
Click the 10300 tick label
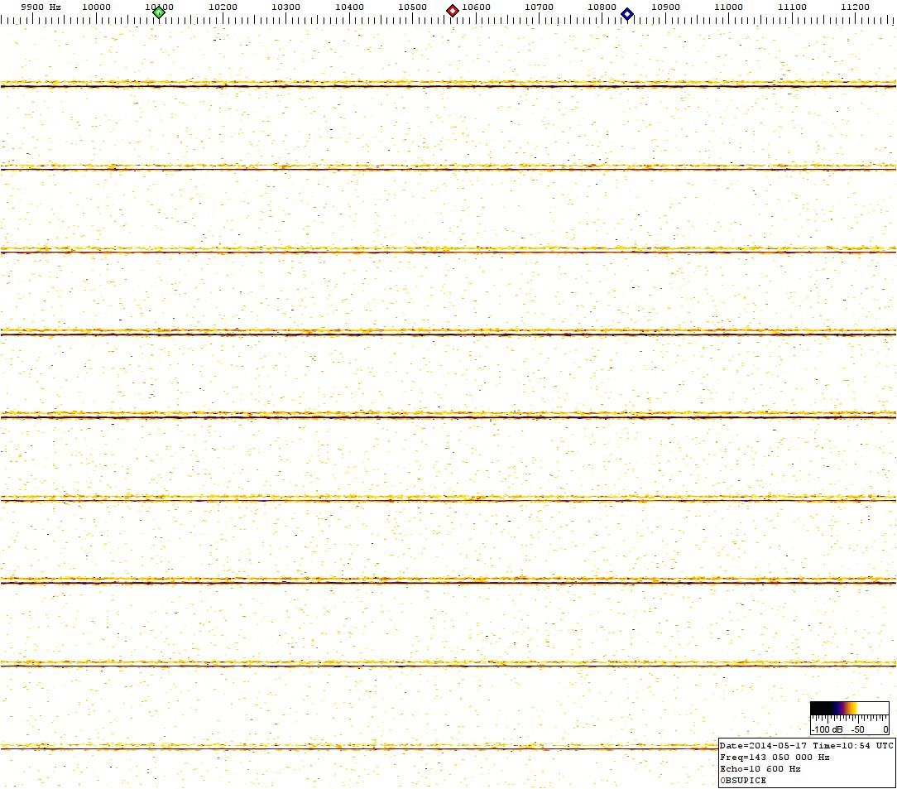click(x=285, y=7)
